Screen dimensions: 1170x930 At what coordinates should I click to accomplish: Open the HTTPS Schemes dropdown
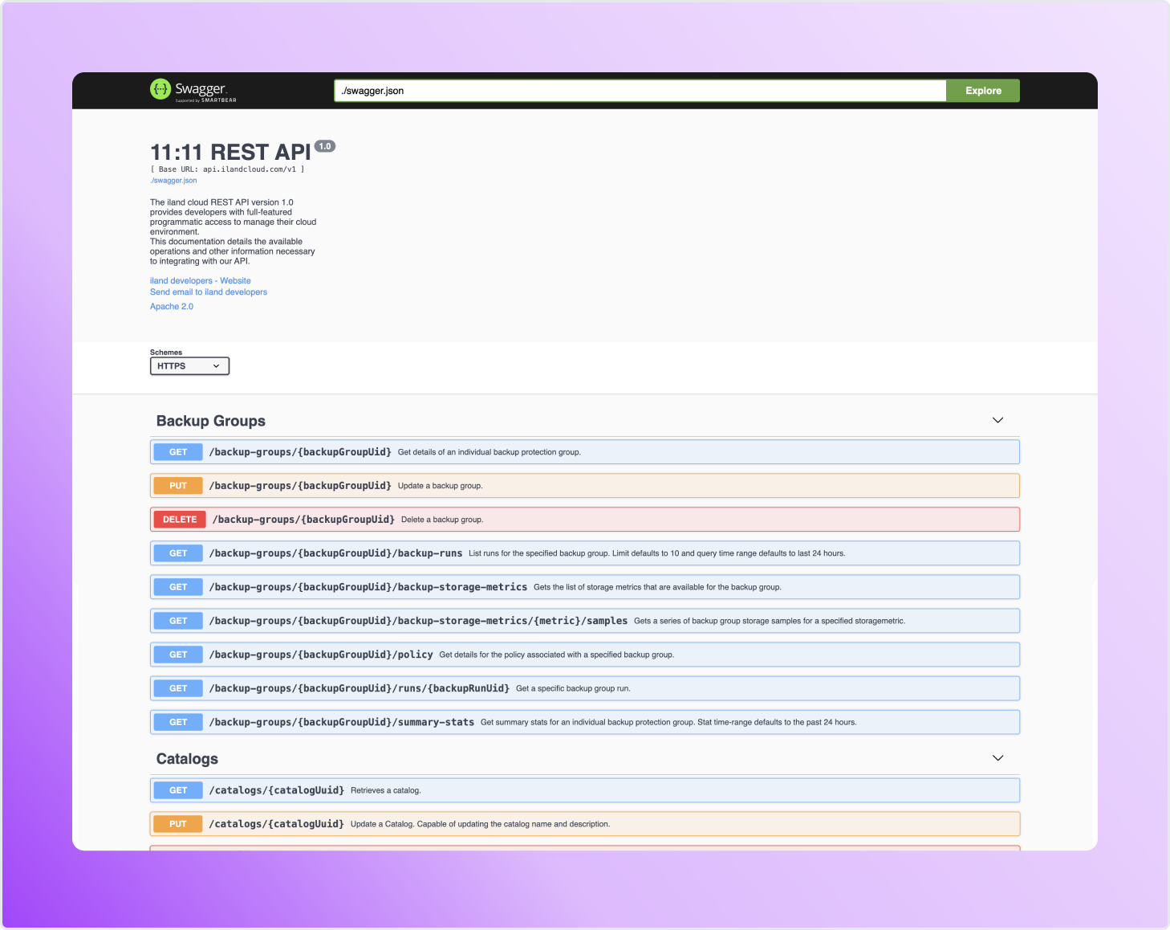189,365
